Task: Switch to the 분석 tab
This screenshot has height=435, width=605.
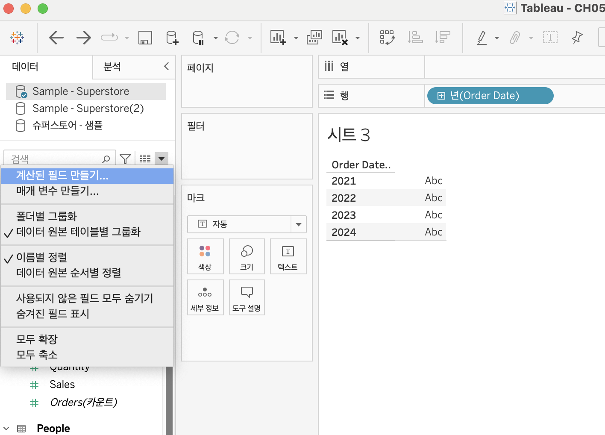Action: pos(112,67)
